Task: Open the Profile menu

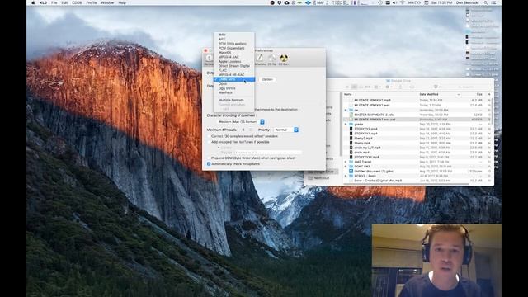Action: pyautogui.click(x=92, y=2)
